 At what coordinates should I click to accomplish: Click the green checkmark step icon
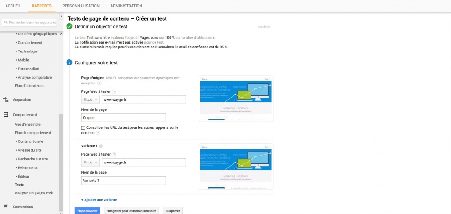click(x=69, y=26)
